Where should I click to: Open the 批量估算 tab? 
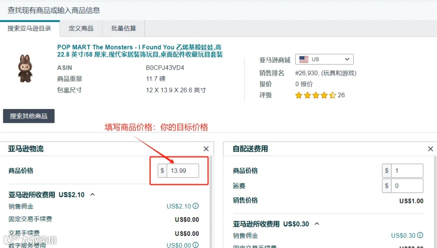point(123,28)
